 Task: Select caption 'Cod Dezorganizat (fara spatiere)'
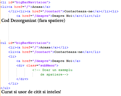[x=33, y=21]
